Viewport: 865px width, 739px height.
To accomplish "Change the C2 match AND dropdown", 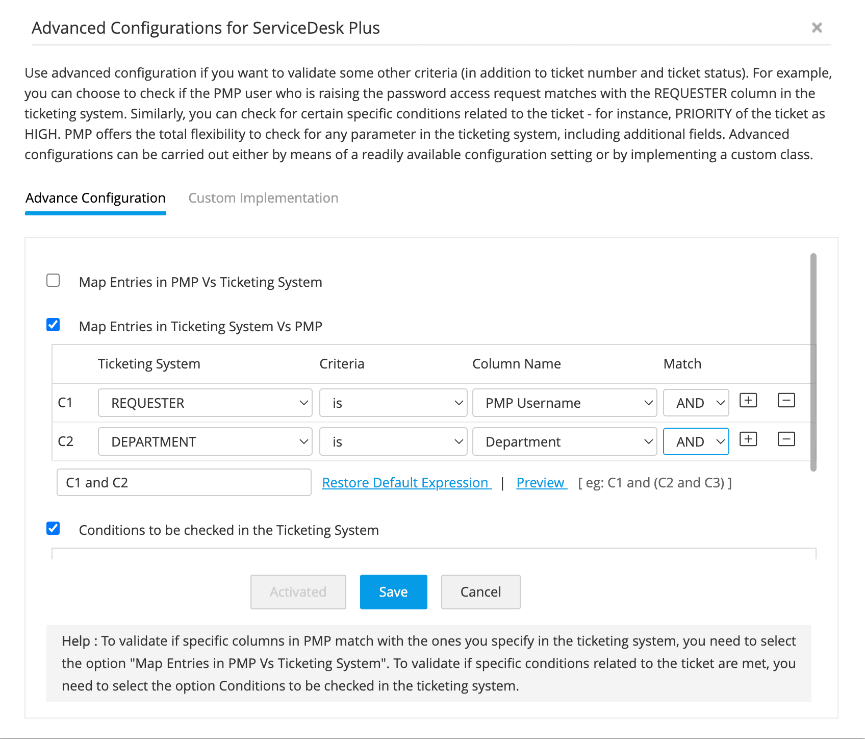I will (696, 441).
